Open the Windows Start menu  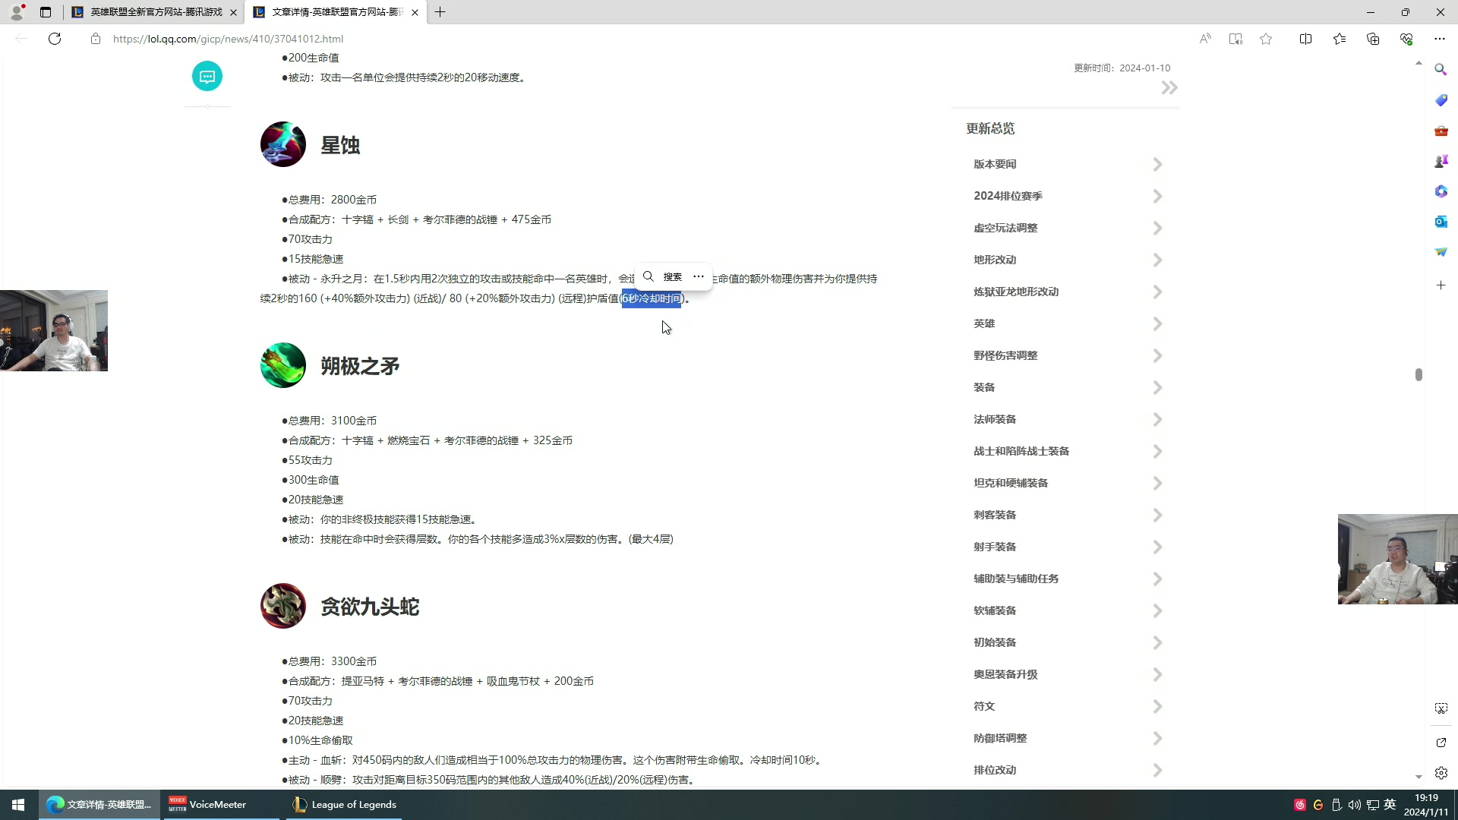tap(18, 805)
